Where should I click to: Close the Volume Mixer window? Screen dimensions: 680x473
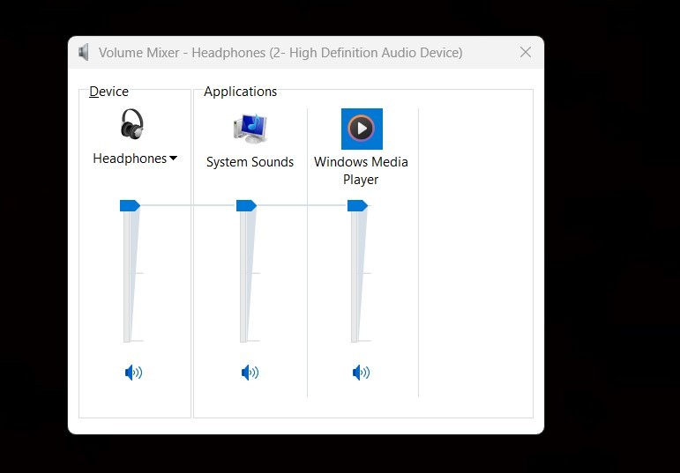point(526,53)
